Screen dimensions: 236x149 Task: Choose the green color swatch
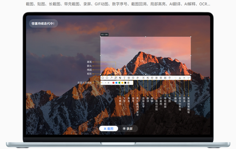[119, 83]
